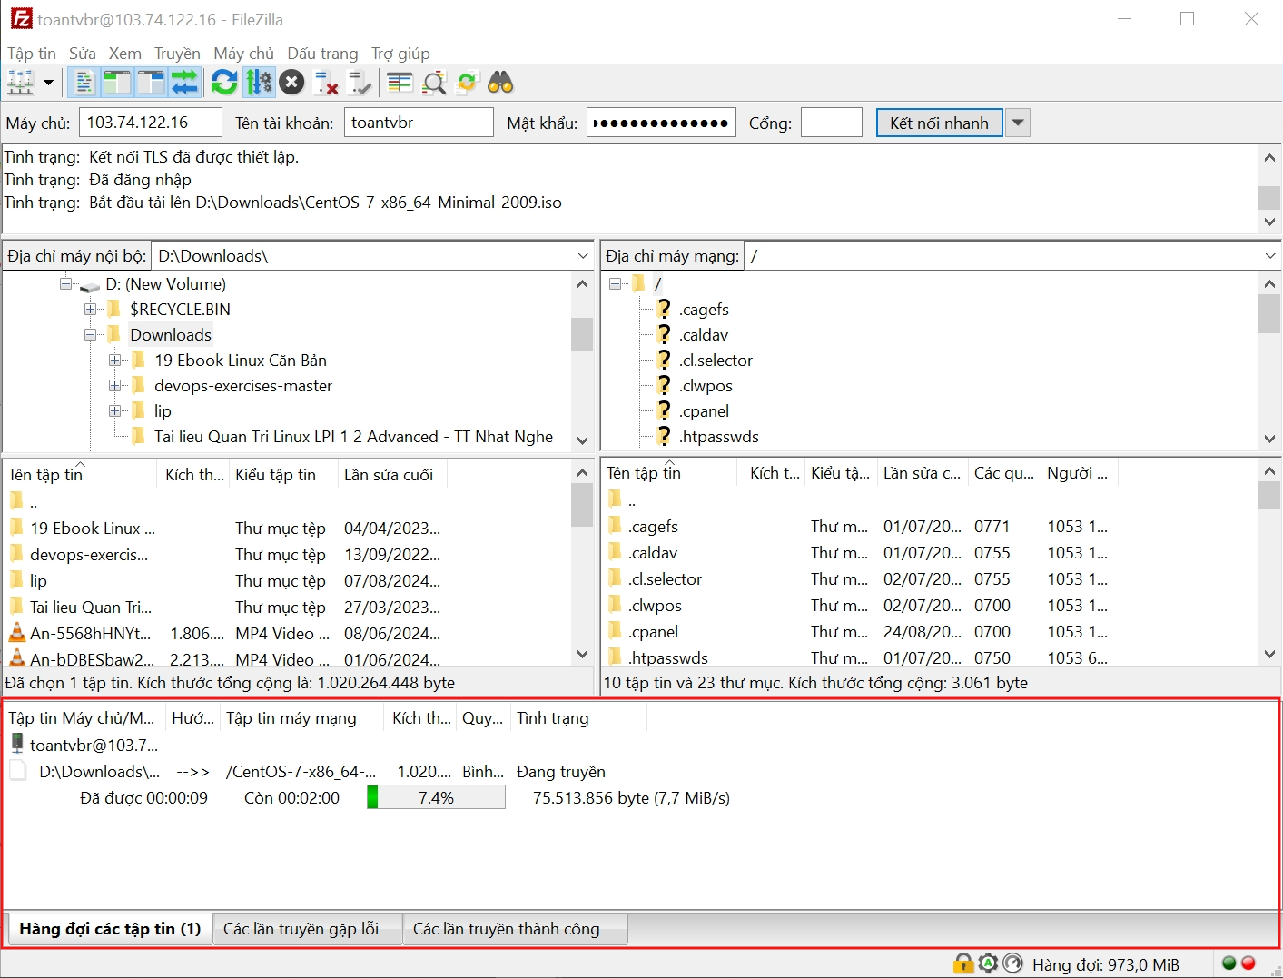Viewport: 1283px width, 978px height.
Task: Click the encryption lock status icon
Action: pos(962,963)
